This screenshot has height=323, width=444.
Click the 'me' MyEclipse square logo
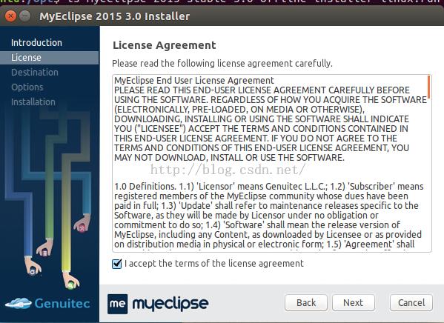pyautogui.click(x=118, y=304)
